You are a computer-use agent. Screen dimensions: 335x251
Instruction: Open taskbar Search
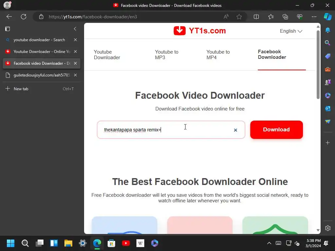[25, 243]
